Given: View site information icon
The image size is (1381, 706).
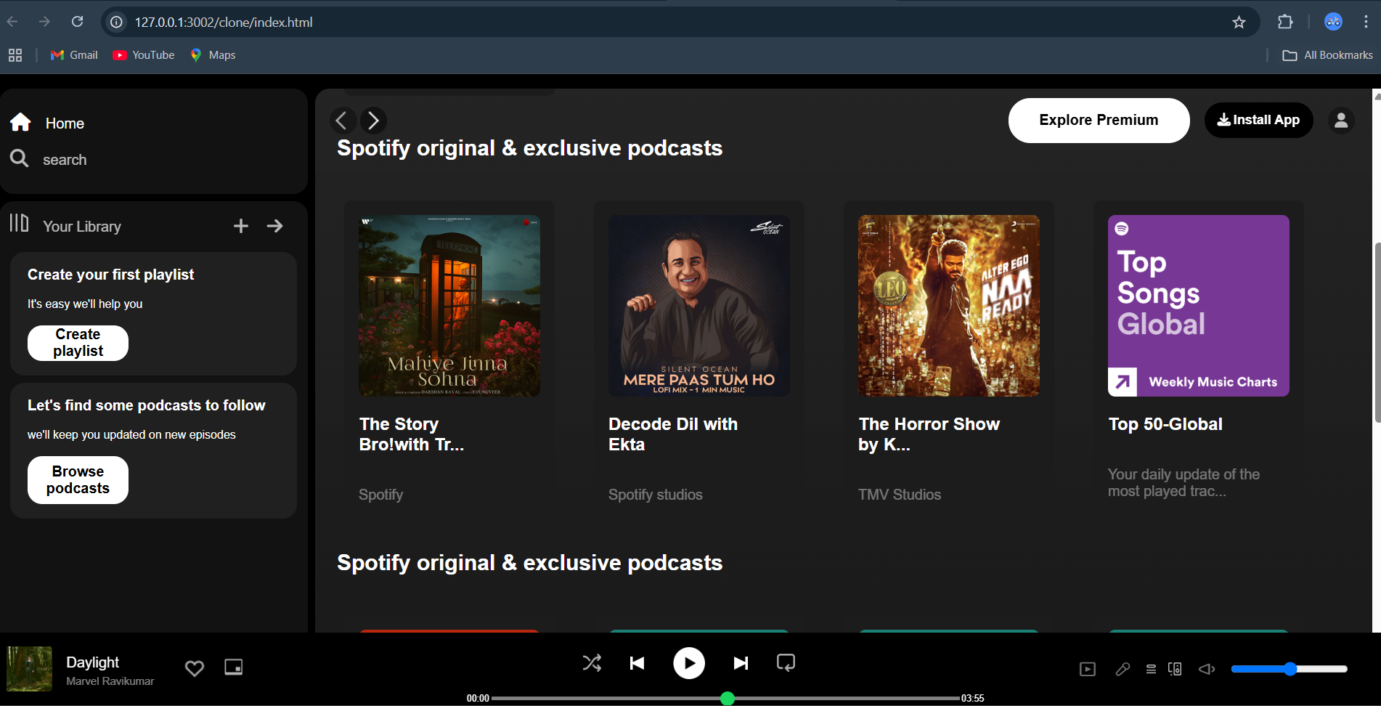Looking at the screenshot, I should click(116, 23).
